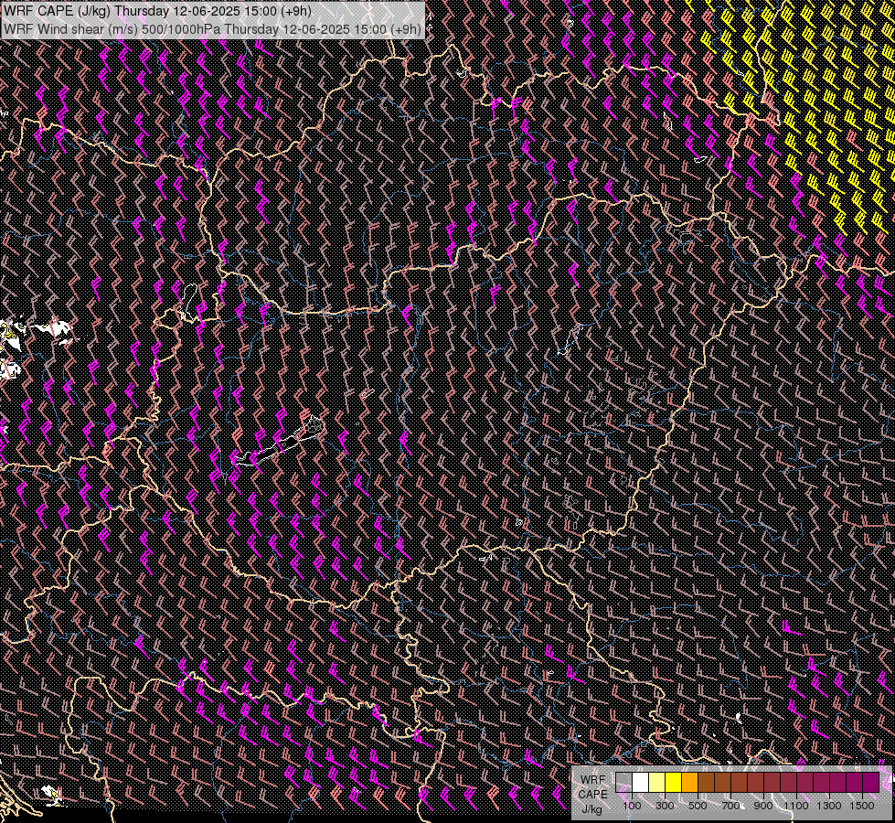Select the last purple CAPE legend swatch
Viewport: 895px width, 823px height.
point(871,783)
